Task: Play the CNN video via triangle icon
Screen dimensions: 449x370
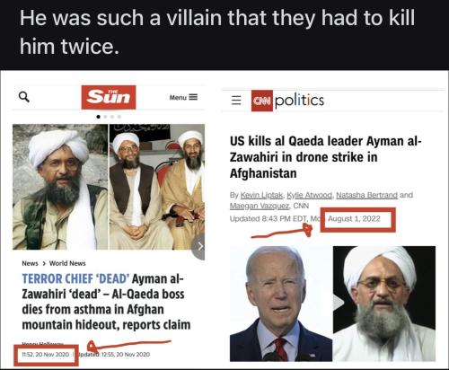Action: click(x=339, y=304)
